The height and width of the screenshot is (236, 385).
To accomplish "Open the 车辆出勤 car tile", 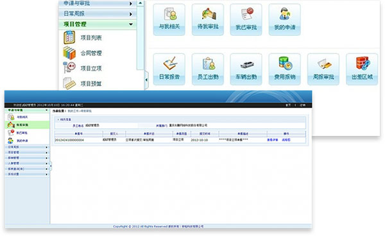I will (246, 69).
